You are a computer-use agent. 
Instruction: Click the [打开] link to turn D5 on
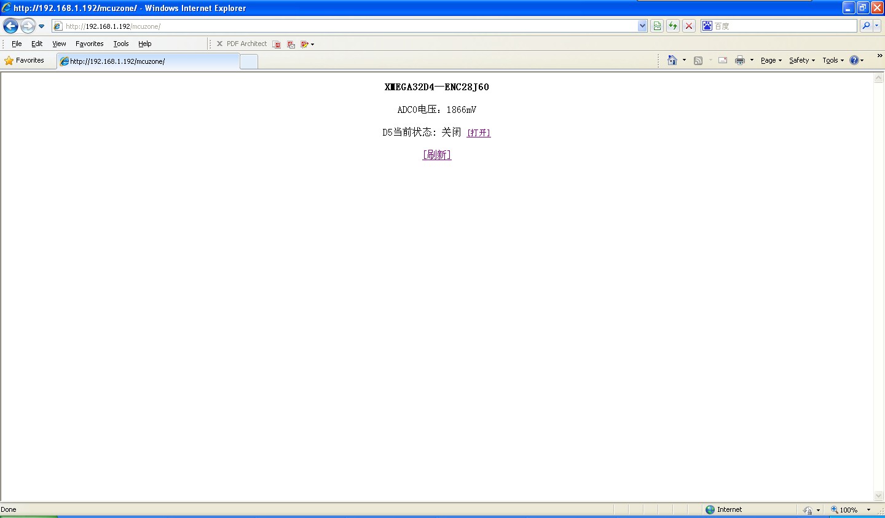point(479,133)
